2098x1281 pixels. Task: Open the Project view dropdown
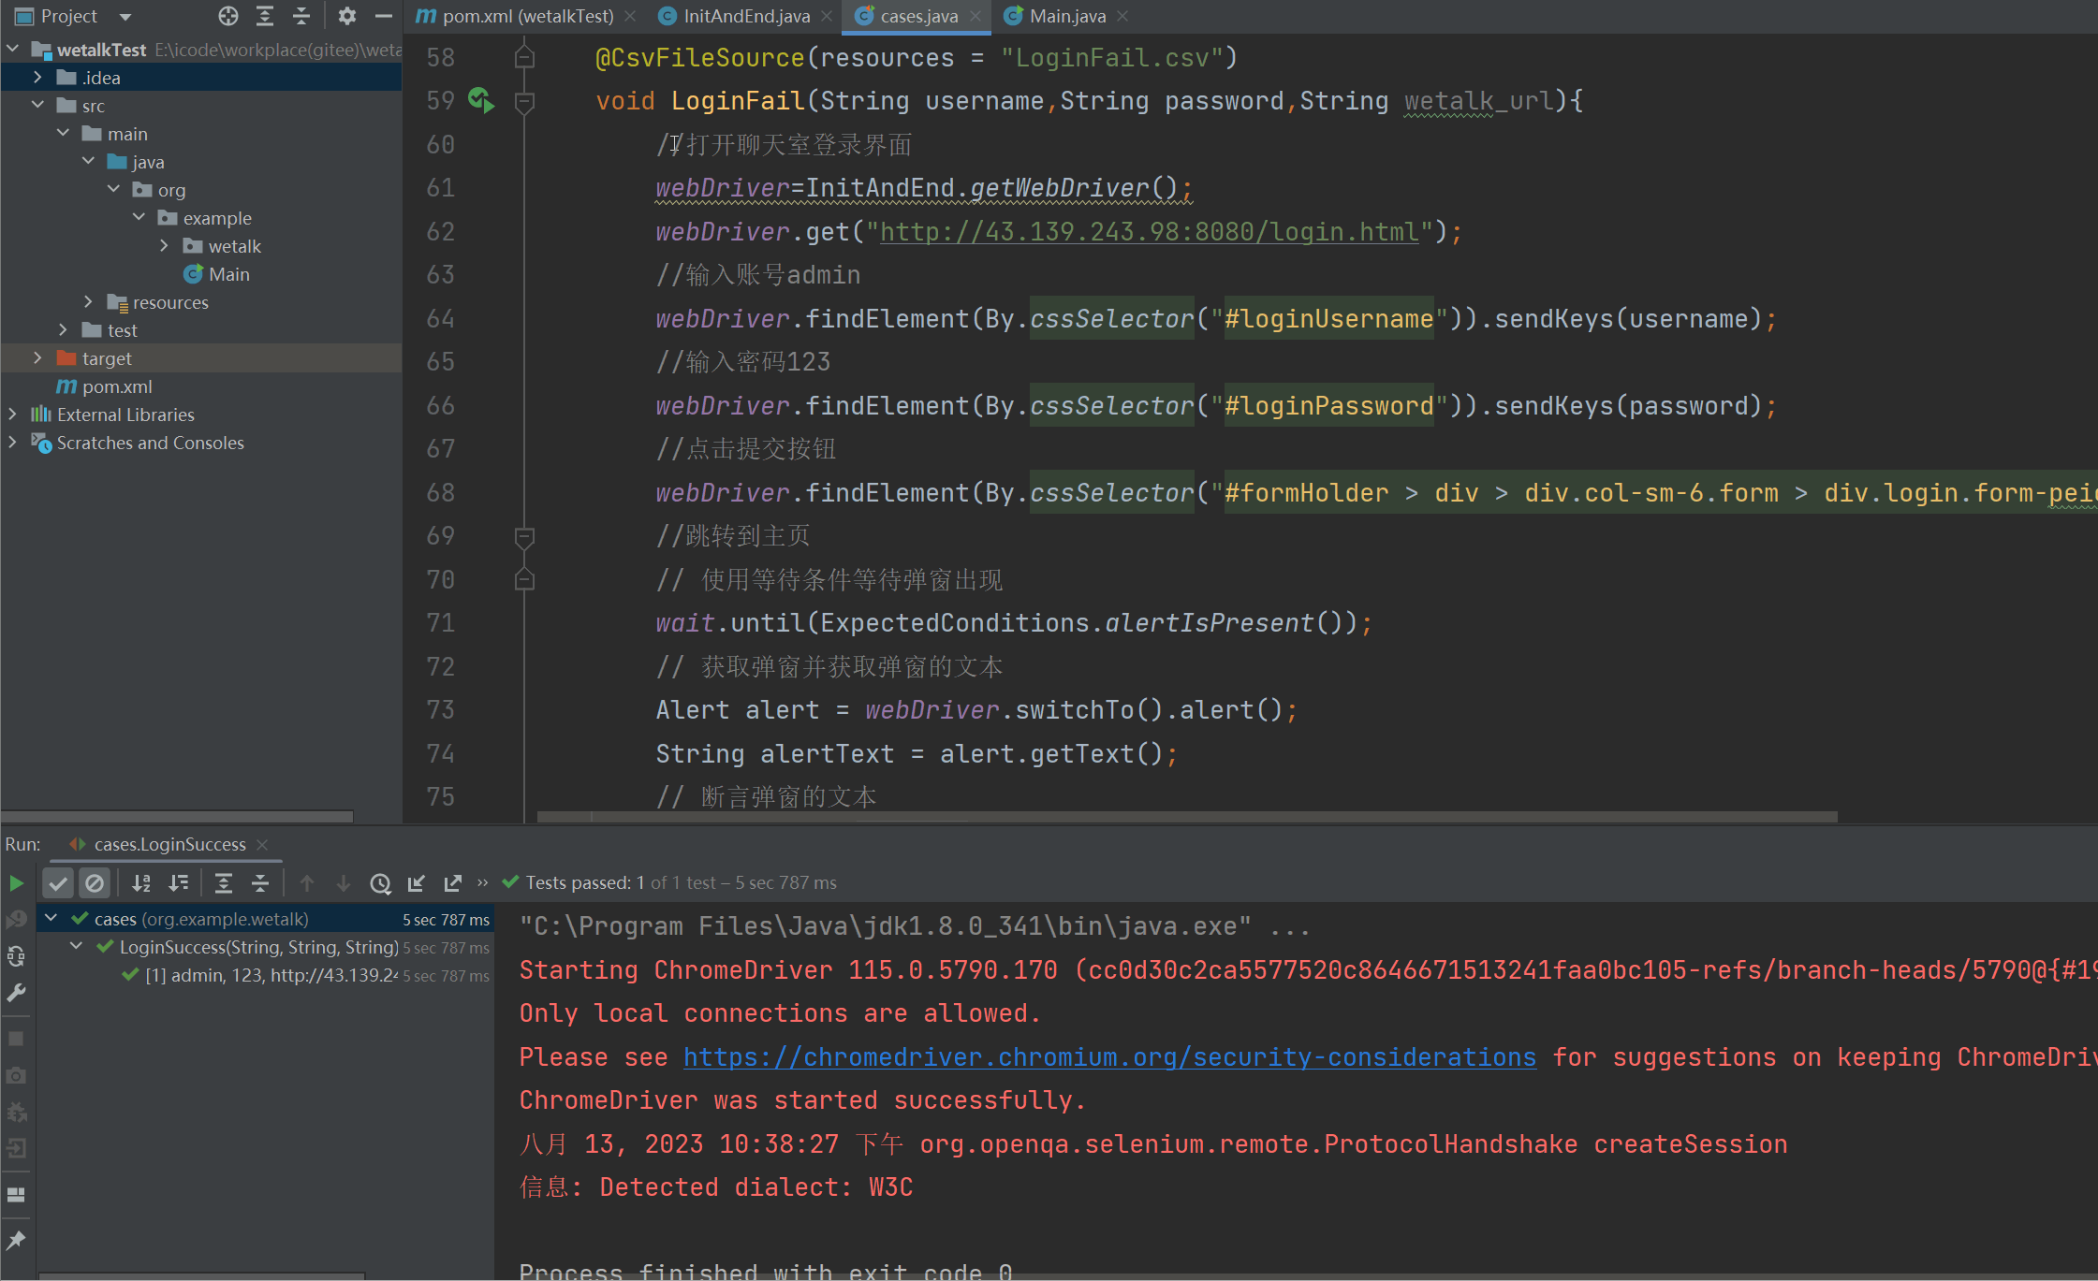[x=125, y=16]
